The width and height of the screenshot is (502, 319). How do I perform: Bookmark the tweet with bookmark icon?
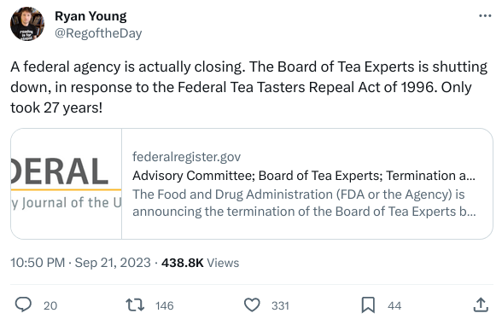pos(368,304)
